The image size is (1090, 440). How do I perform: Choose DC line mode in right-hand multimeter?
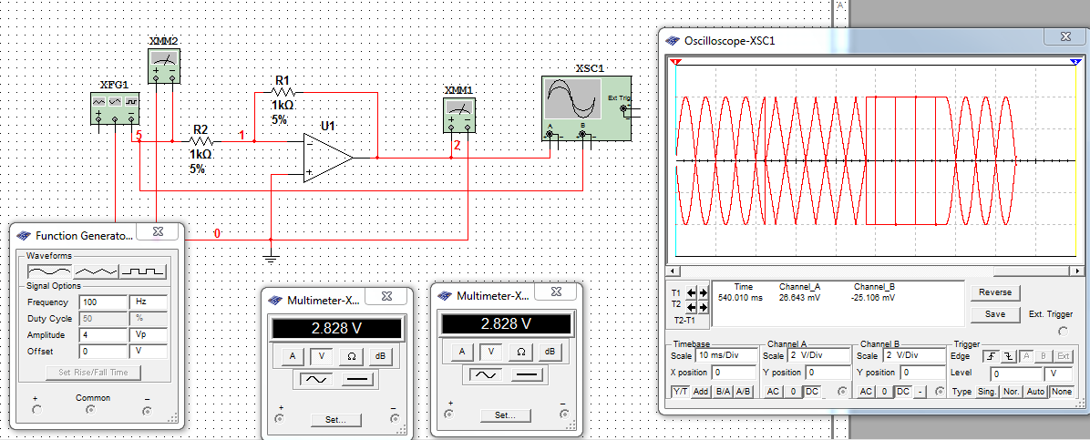tap(528, 374)
